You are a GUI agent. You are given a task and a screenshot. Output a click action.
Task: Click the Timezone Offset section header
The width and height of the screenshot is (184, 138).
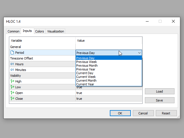pyautogui.click(x=22, y=58)
